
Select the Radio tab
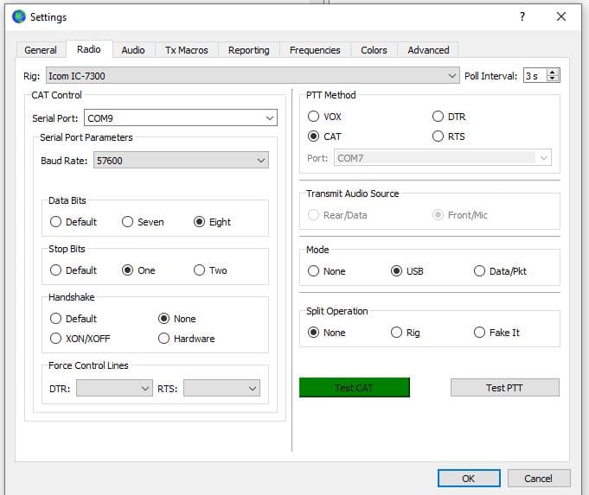89,49
